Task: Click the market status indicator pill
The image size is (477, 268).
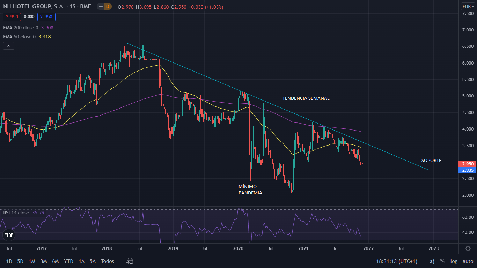Action: click(100, 7)
